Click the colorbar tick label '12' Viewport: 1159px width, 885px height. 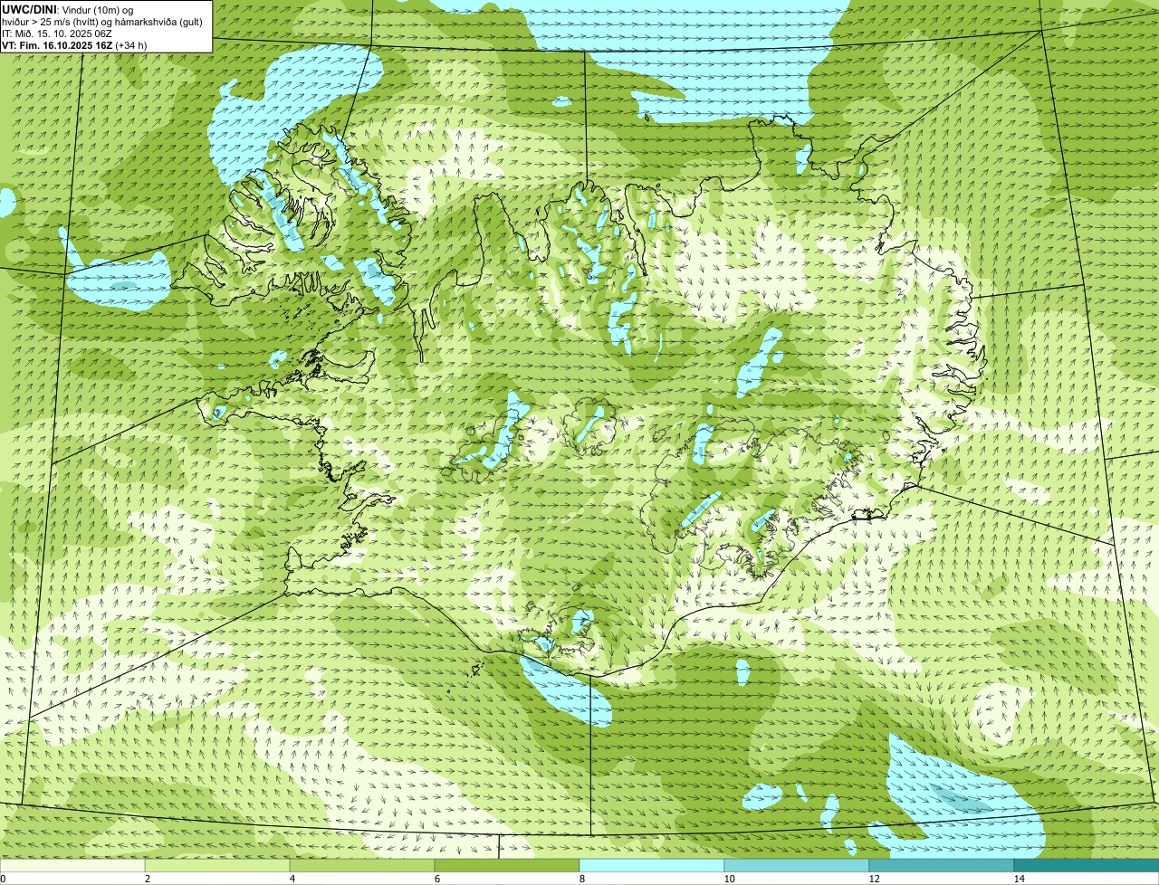point(874,879)
